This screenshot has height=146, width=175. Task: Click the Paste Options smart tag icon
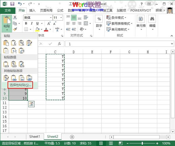(x=32, y=104)
